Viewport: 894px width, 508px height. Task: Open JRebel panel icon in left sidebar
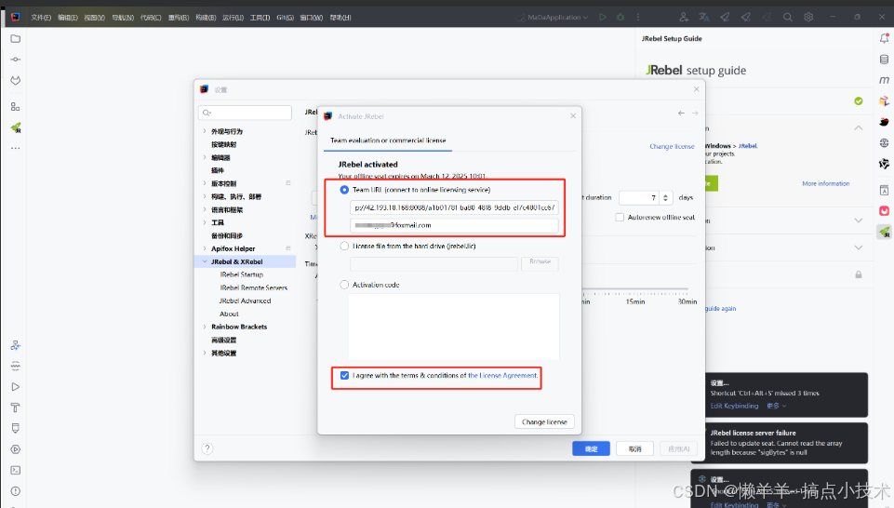[x=16, y=127]
